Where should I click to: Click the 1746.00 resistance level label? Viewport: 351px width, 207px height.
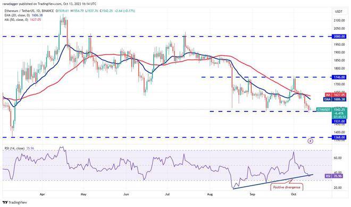coord(339,77)
